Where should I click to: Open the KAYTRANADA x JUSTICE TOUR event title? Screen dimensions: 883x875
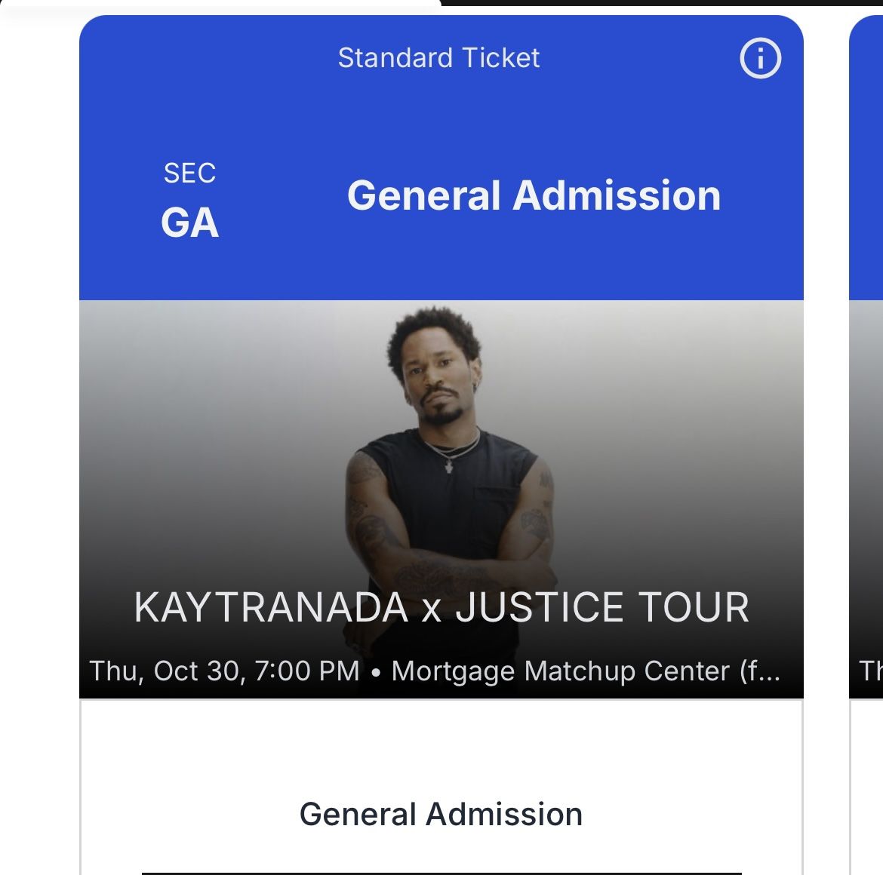click(x=441, y=606)
